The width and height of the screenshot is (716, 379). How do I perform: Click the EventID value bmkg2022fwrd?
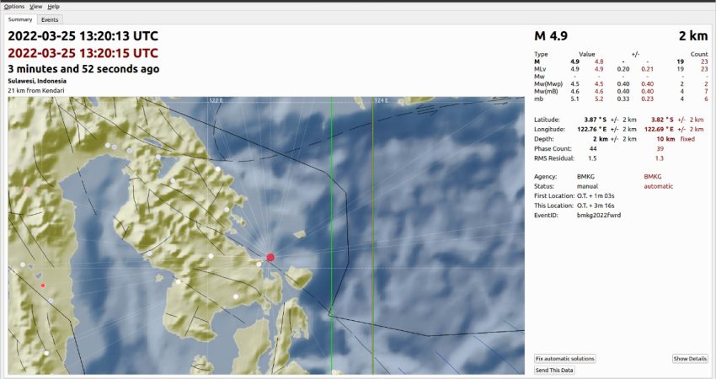point(599,215)
